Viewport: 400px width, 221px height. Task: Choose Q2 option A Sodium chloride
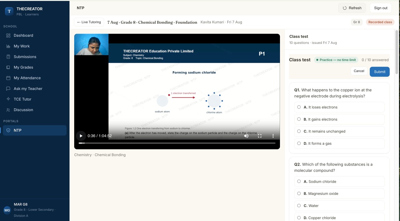coord(339,181)
